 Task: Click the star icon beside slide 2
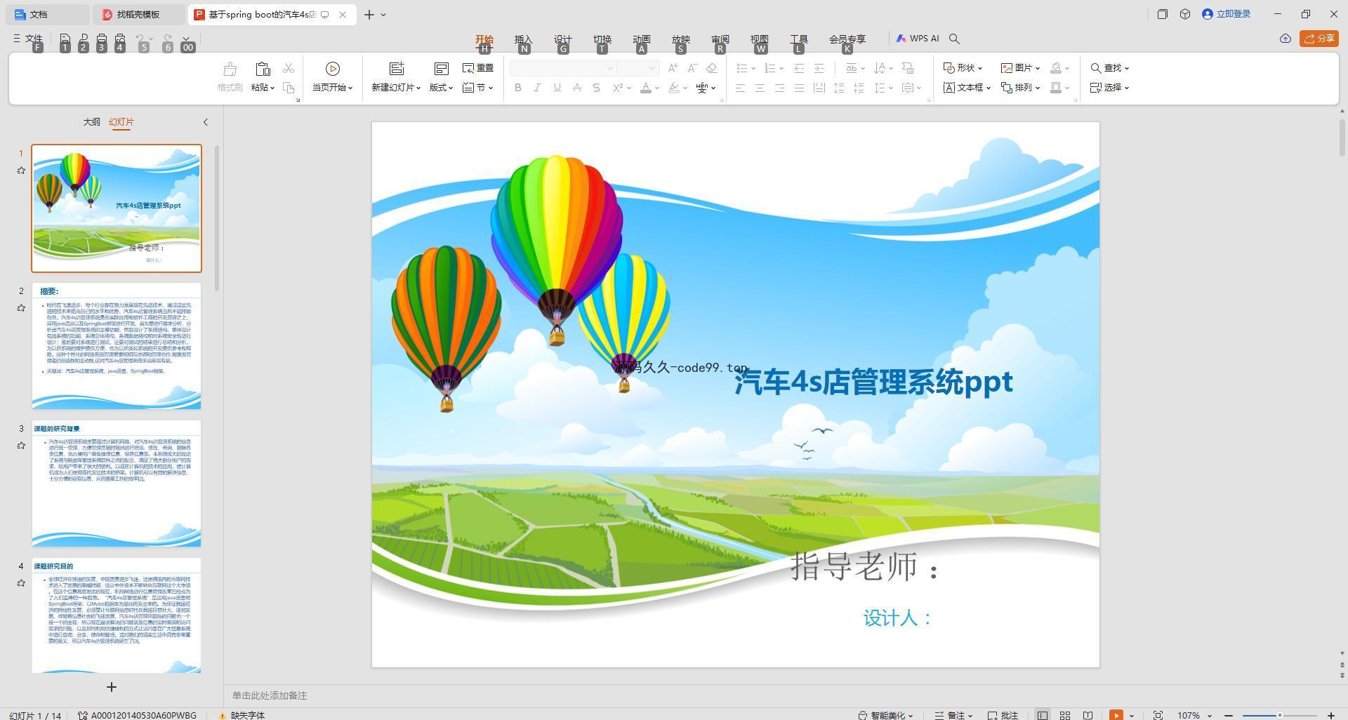[x=21, y=307]
